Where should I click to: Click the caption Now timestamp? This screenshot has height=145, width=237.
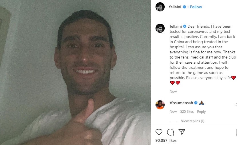pos(173,92)
